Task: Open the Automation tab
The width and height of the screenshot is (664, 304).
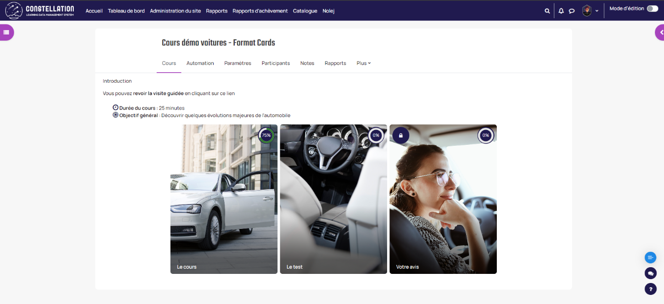Action: 200,63
